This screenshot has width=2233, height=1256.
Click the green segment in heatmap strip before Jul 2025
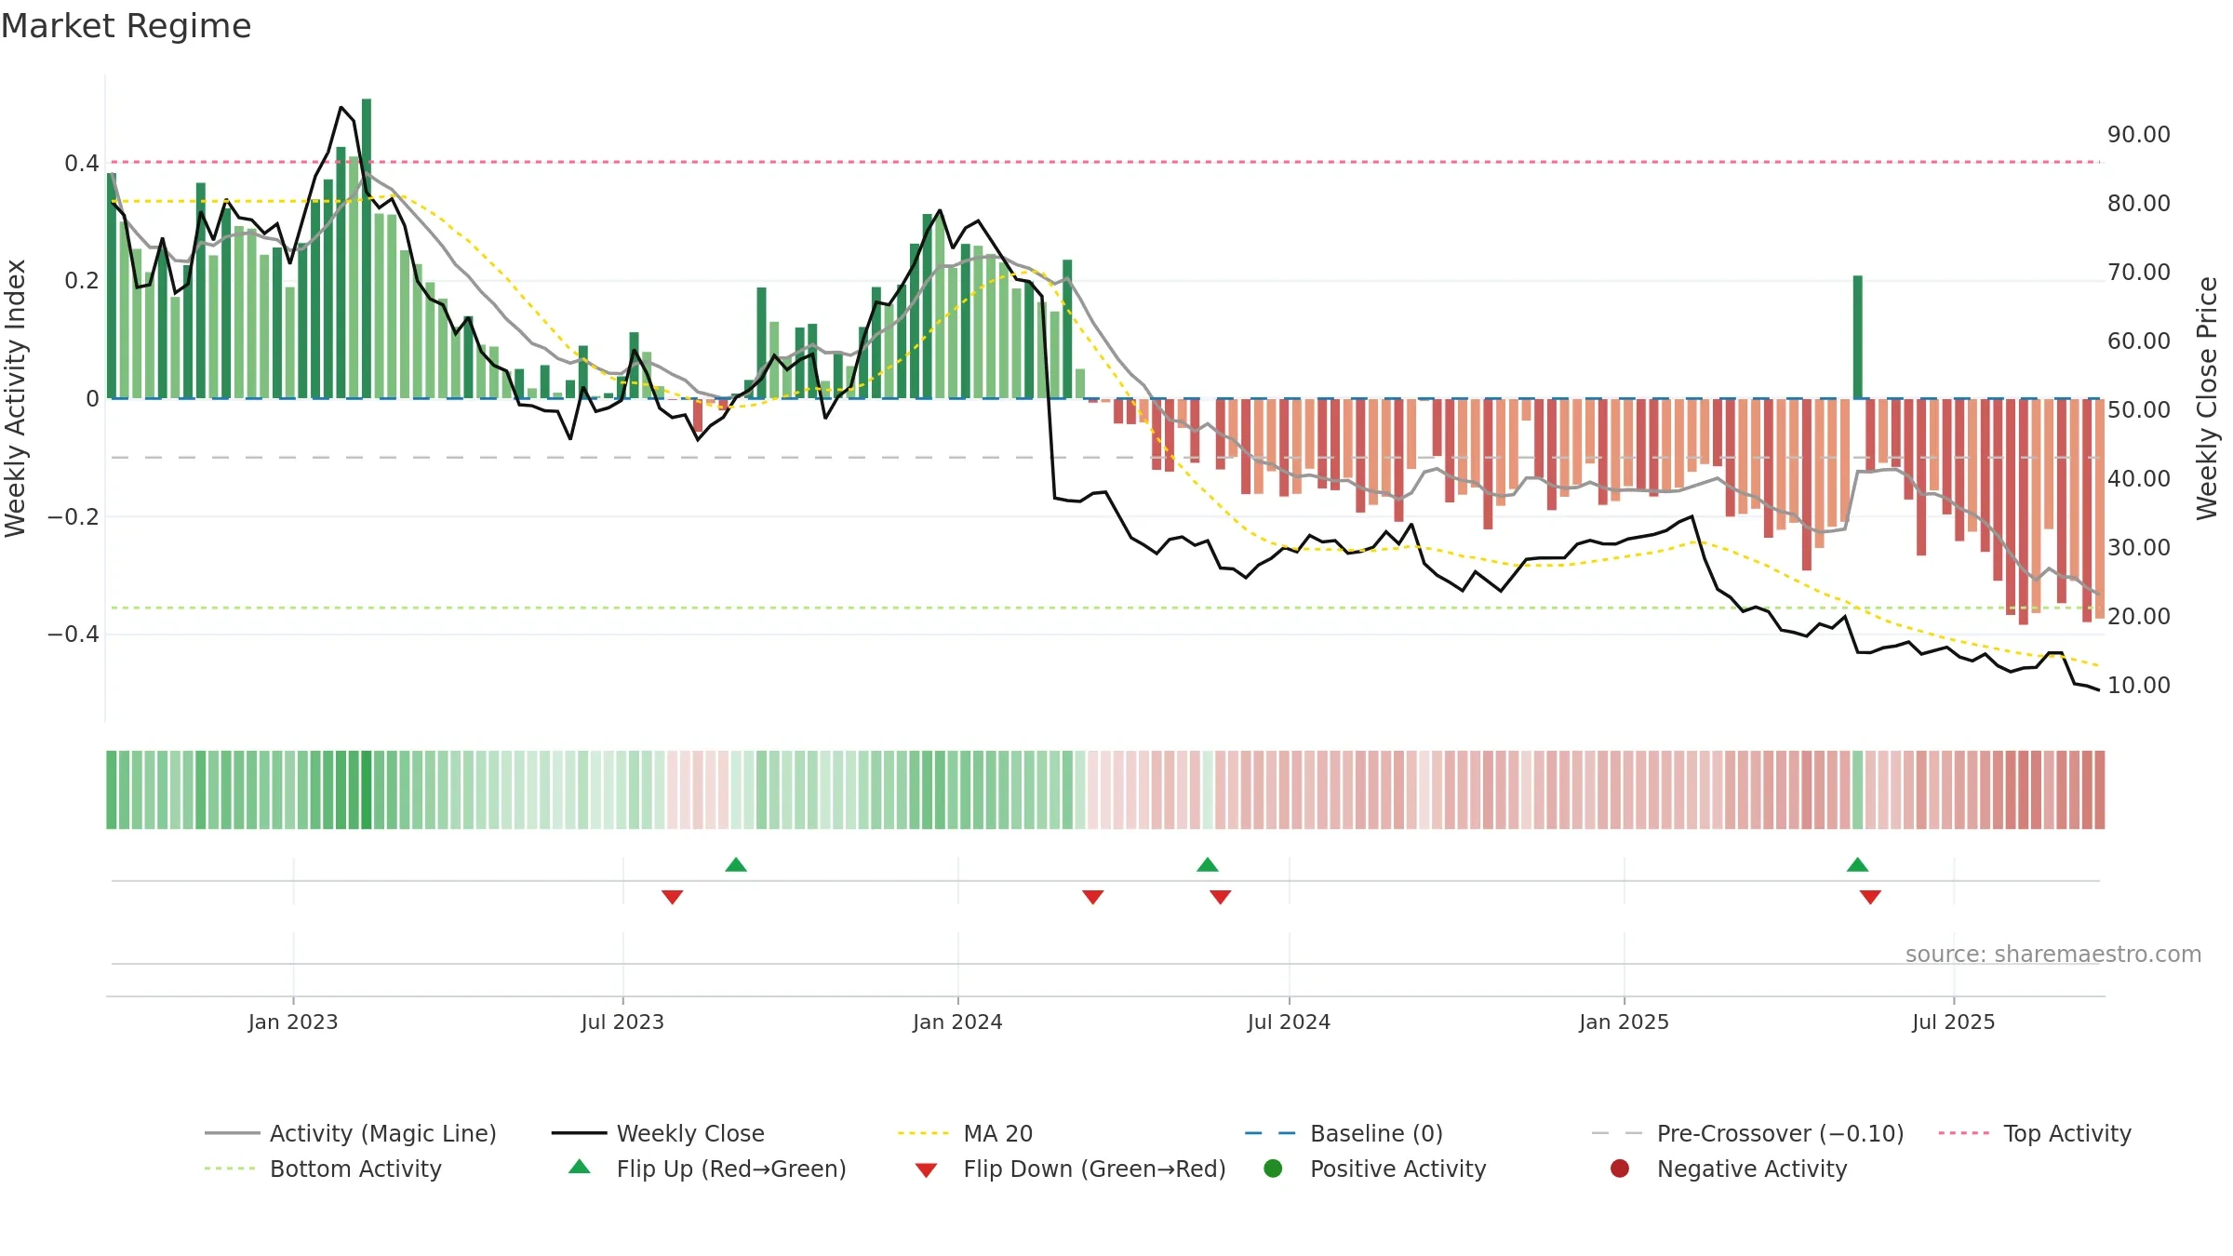point(1858,790)
